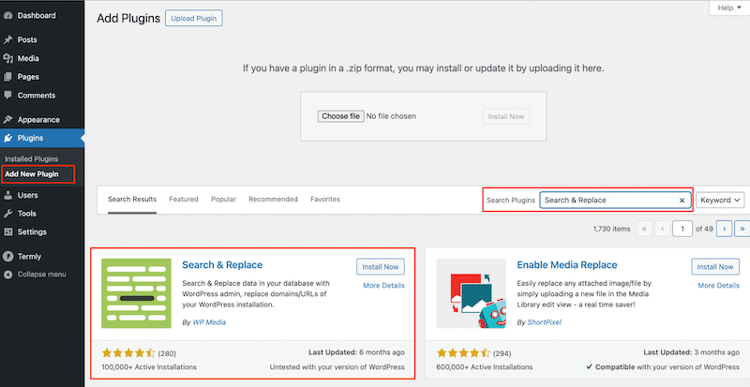750x387 pixels.
Task: Open the WP Media author link
Action: [209, 322]
